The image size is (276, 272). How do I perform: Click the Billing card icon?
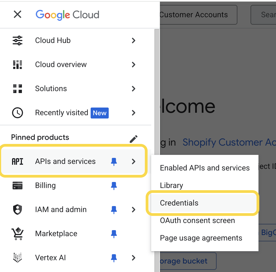(x=18, y=186)
